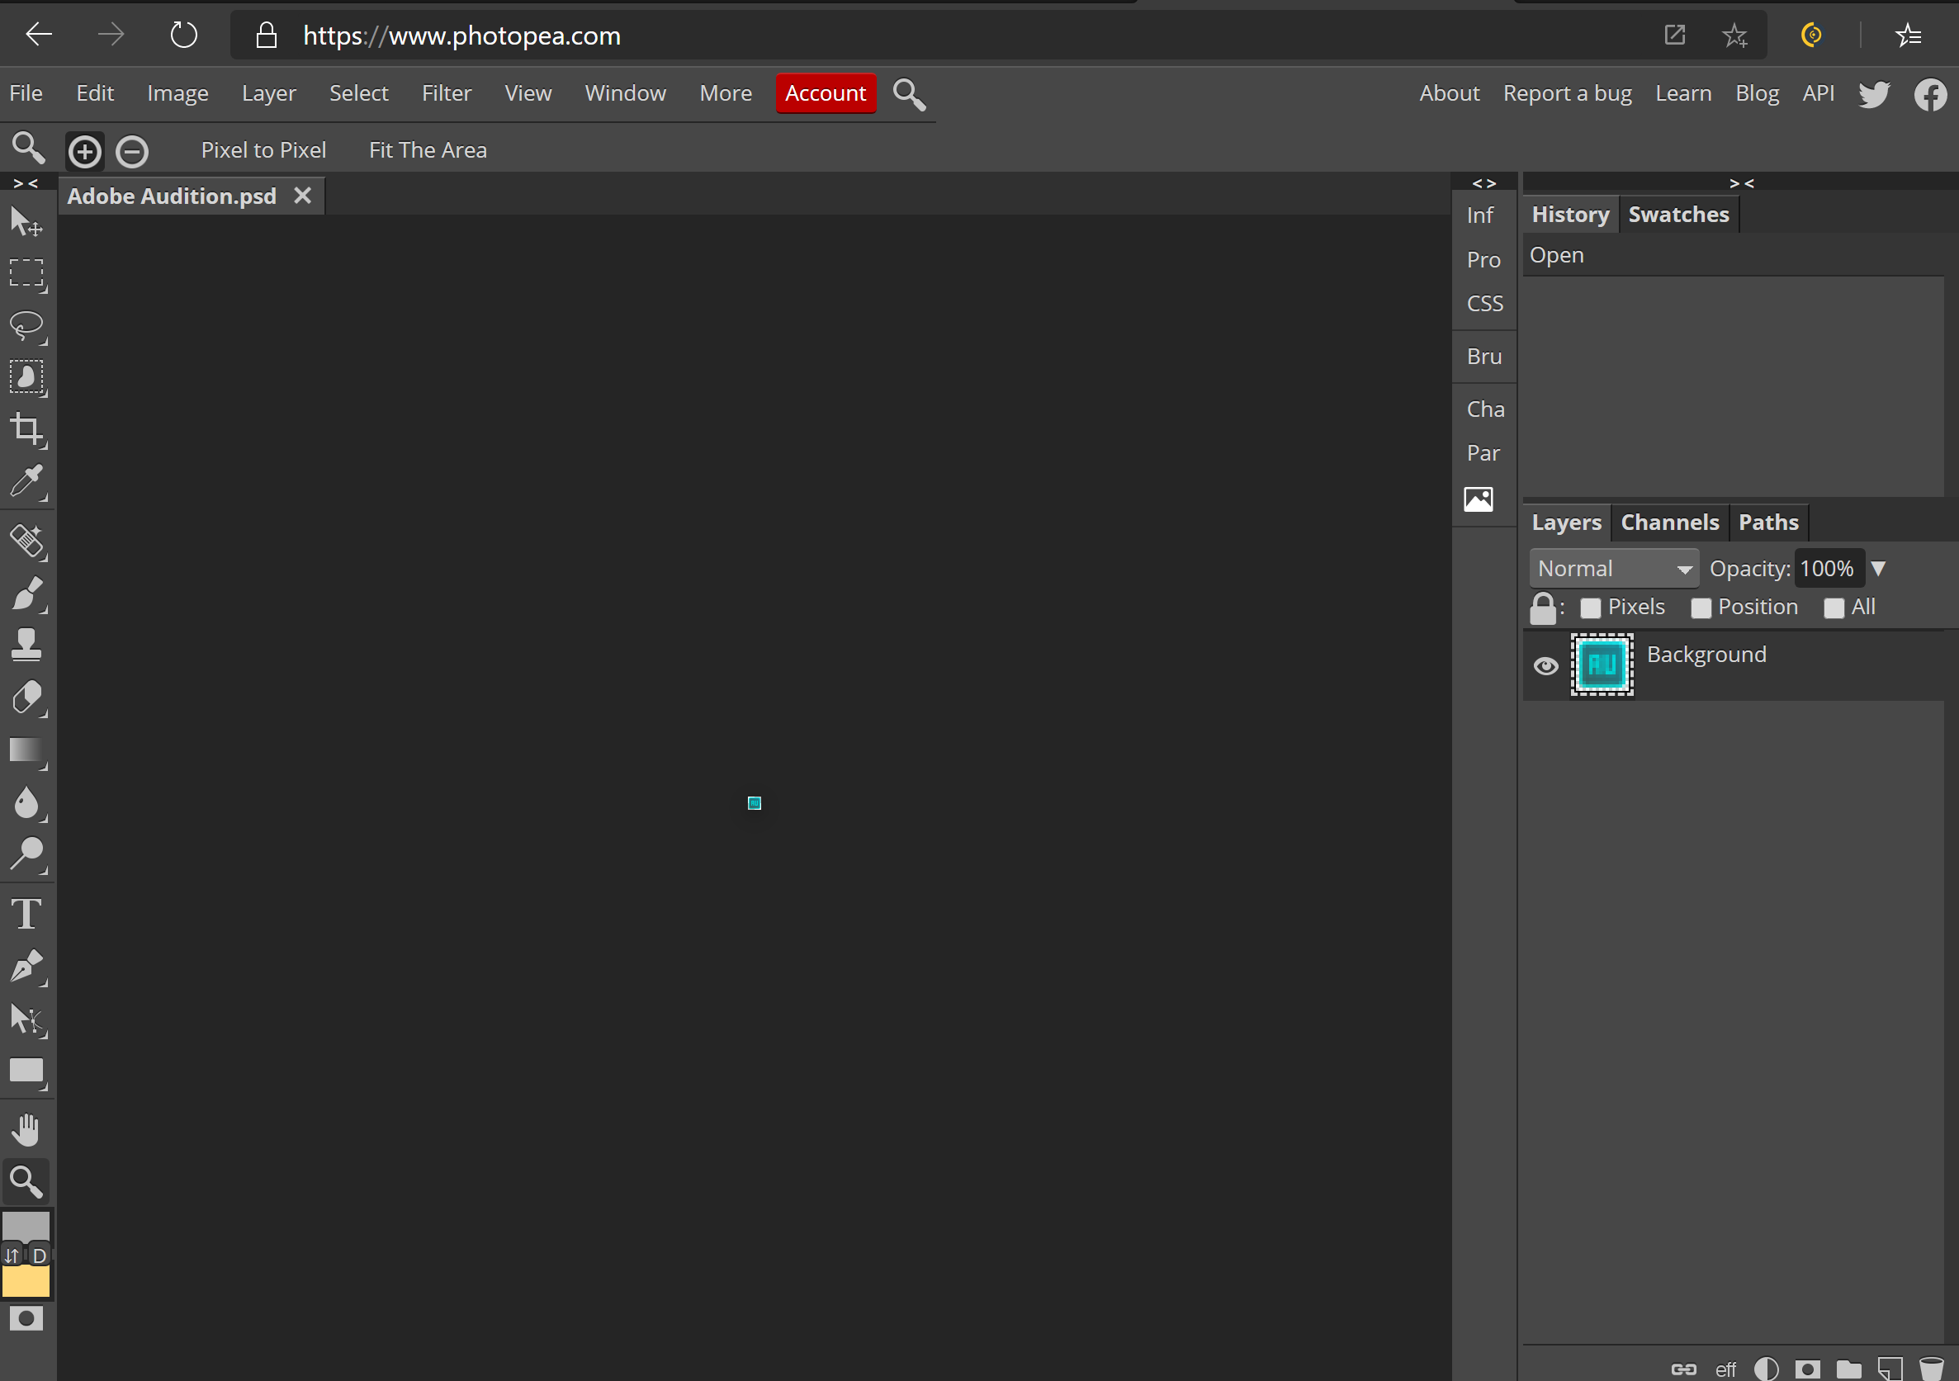1959x1381 pixels.
Task: Click the Background layer thumbnail
Action: click(x=1602, y=664)
